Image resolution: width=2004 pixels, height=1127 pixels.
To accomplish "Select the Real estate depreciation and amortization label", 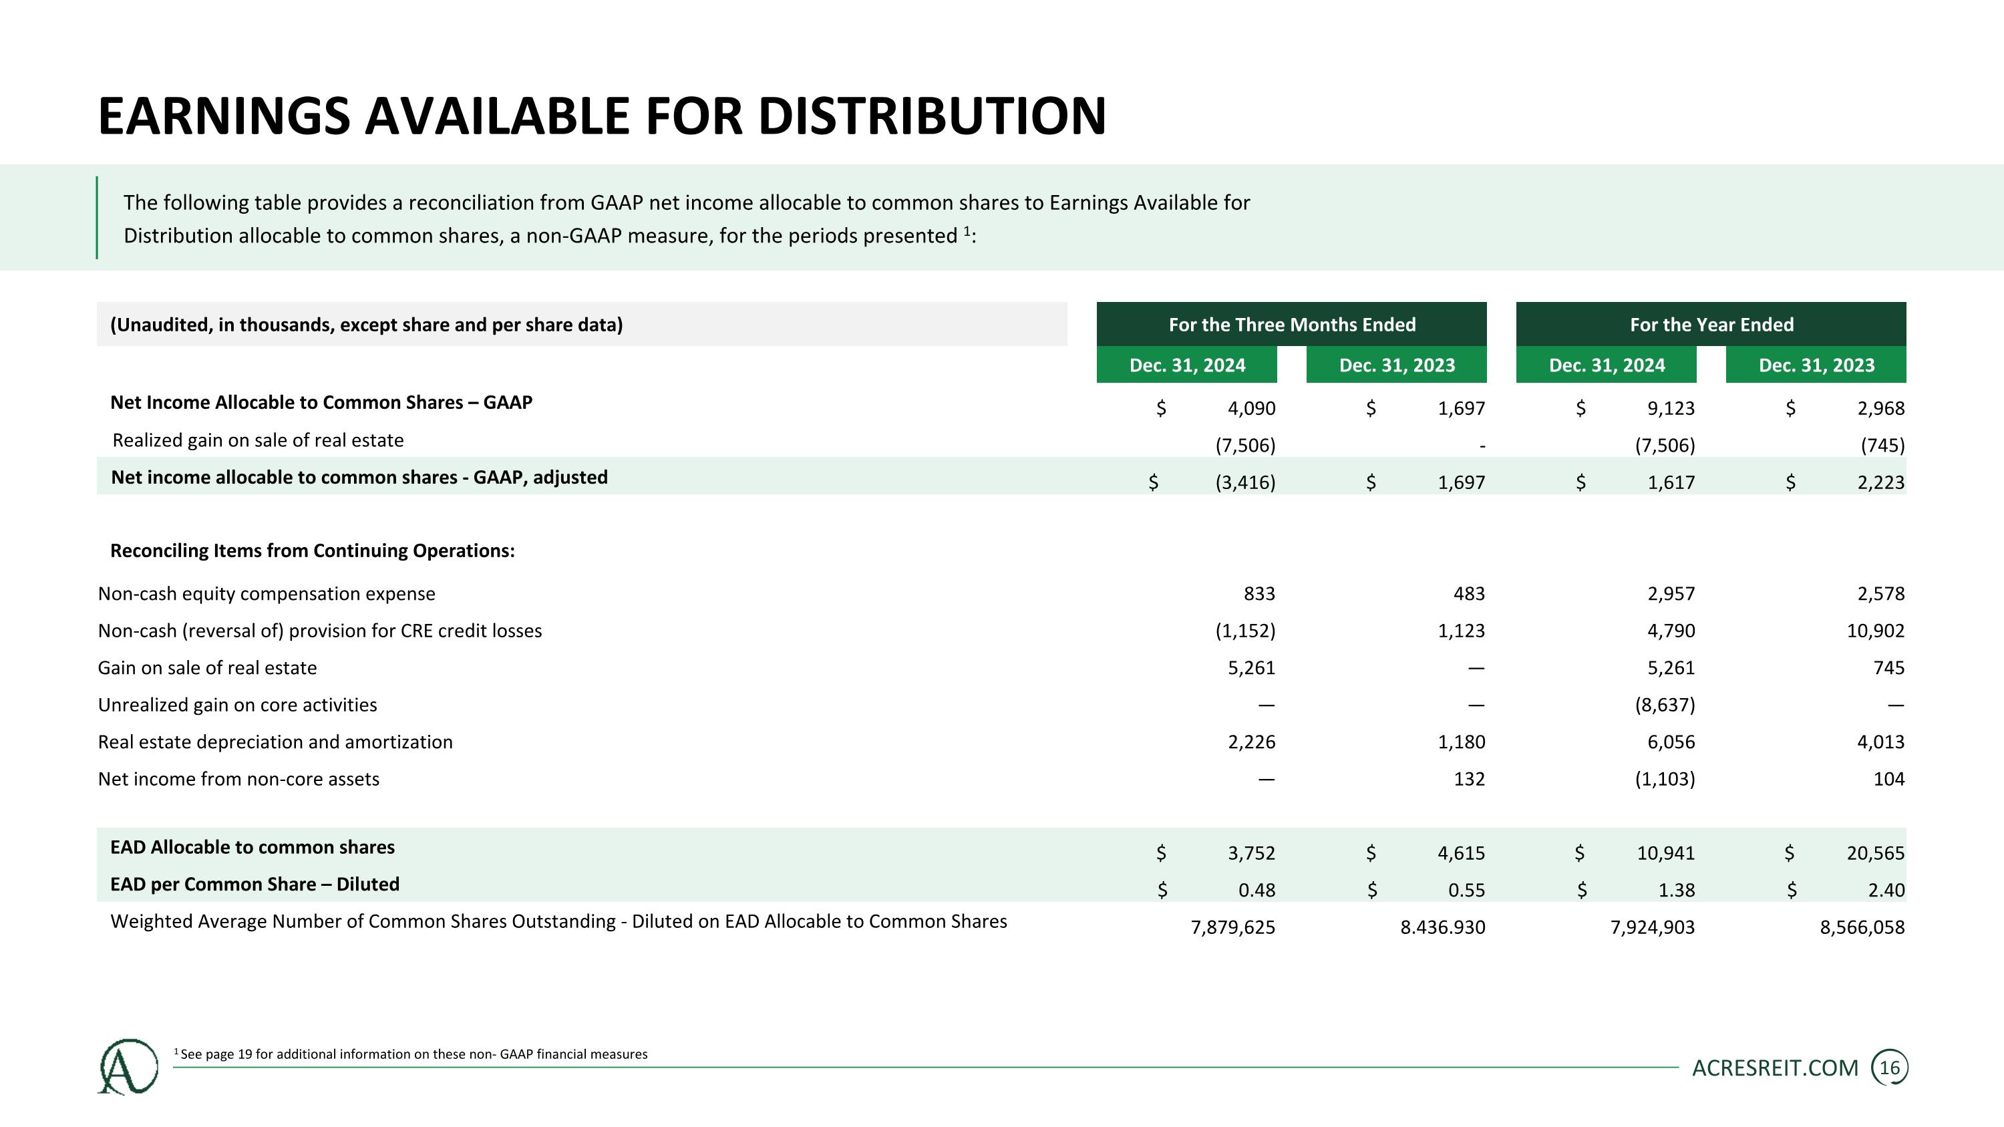I will click(x=275, y=742).
